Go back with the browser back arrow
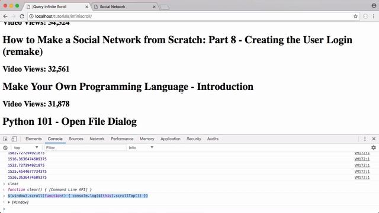 5,16
